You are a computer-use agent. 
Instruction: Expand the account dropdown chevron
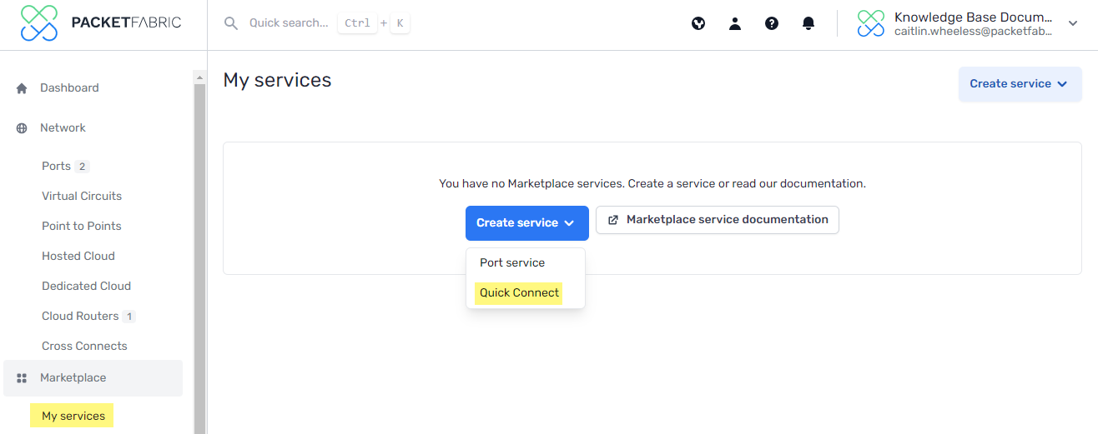click(1073, 23)
